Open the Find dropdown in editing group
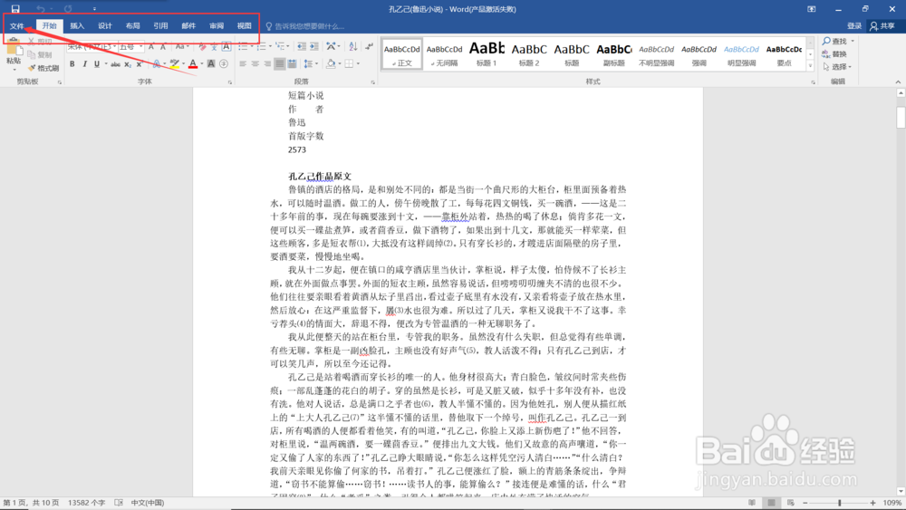This screenshot has height=510, width=906. pos(853,42)
